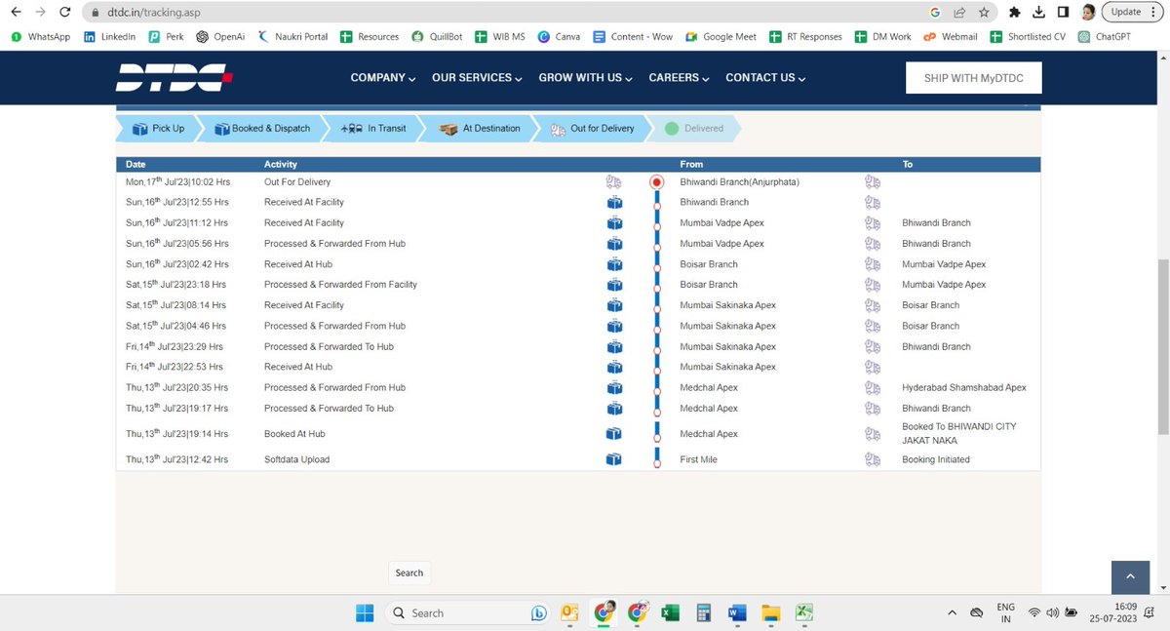This screenshot has width=1170, height=631.
Task: Open the Content - Wow bookmark
Action: tap(632, 36)
